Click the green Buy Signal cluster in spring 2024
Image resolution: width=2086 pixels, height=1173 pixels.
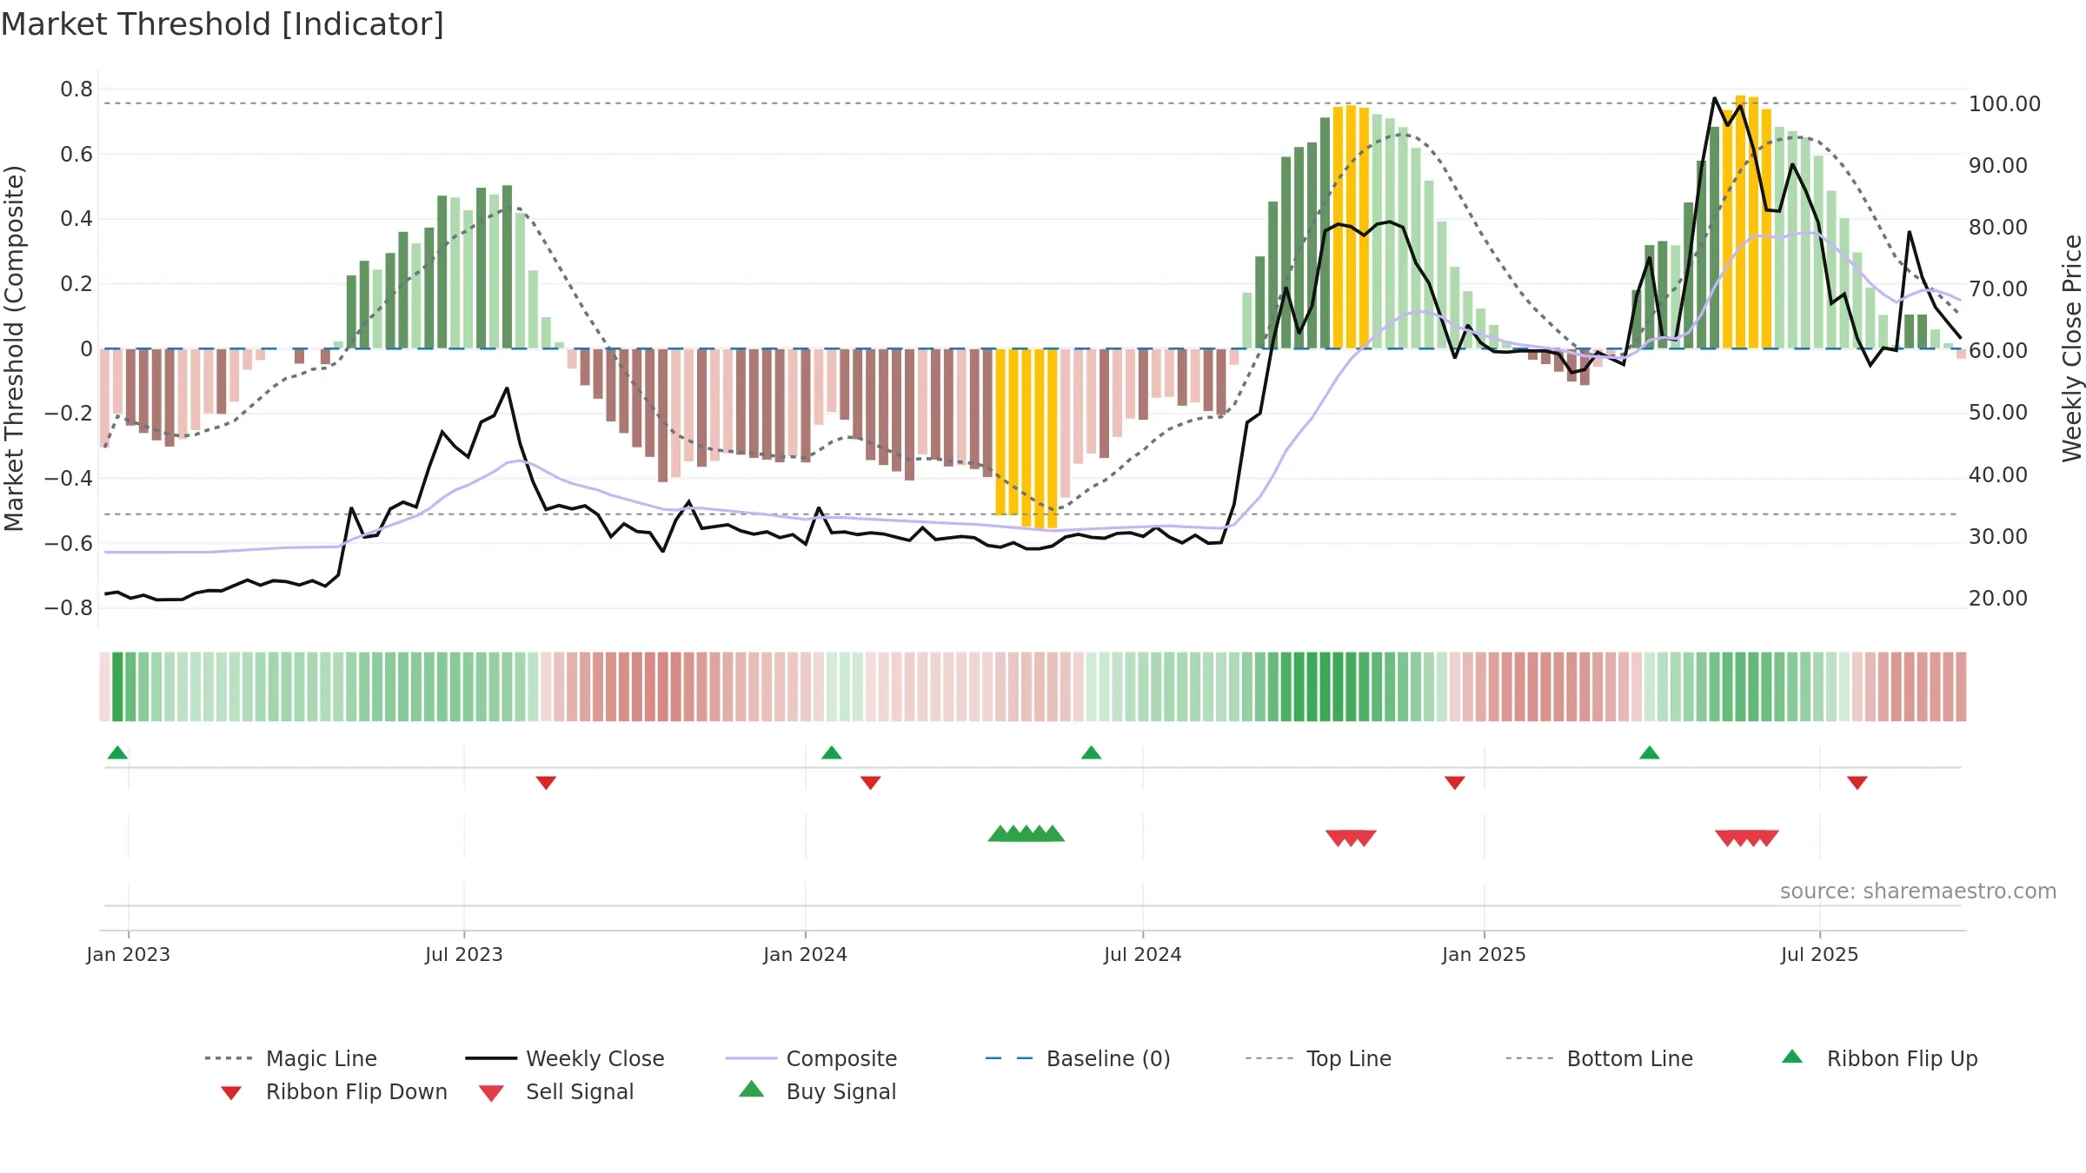click(x=1026, y=833)
